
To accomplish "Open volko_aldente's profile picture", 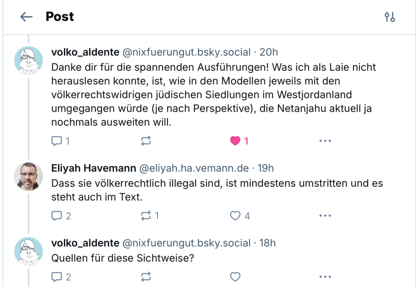I will pos(29,61).
